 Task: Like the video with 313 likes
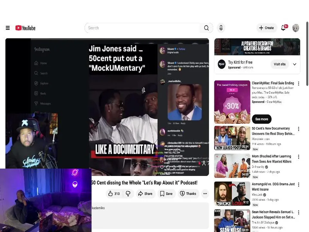[x=114, y=194]
